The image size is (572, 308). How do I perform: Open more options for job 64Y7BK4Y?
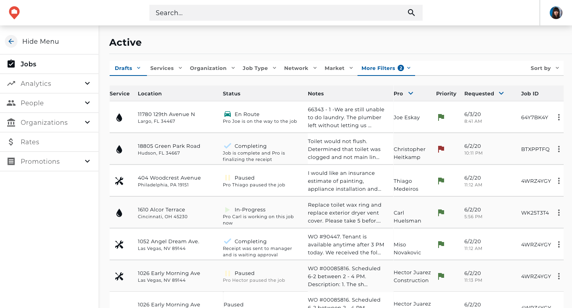coord(558,117)
